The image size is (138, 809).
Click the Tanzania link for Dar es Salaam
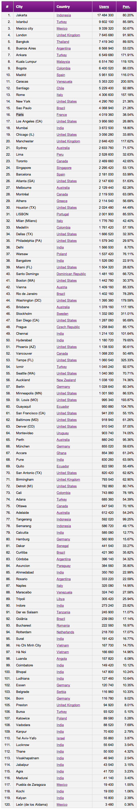63,612
